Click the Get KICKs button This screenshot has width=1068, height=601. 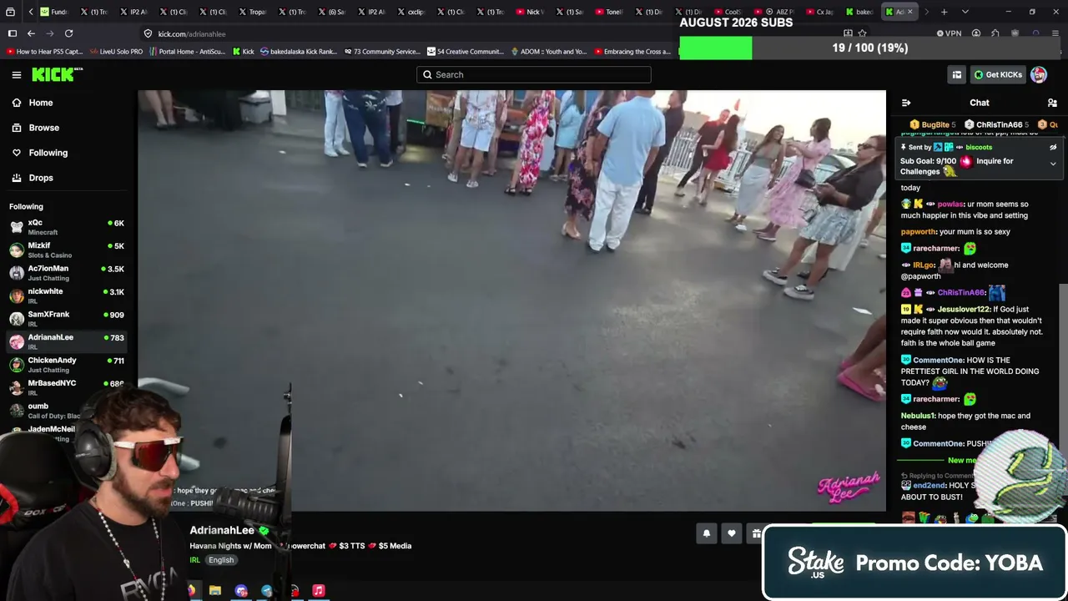(x=998, y=75)
